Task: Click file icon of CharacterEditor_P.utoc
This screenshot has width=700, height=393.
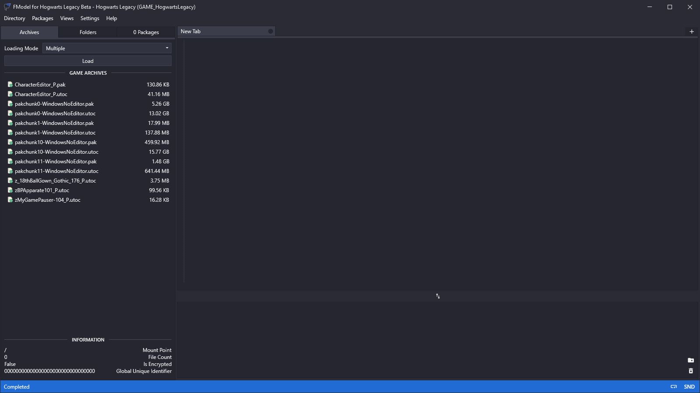Action: coord(10,94)
